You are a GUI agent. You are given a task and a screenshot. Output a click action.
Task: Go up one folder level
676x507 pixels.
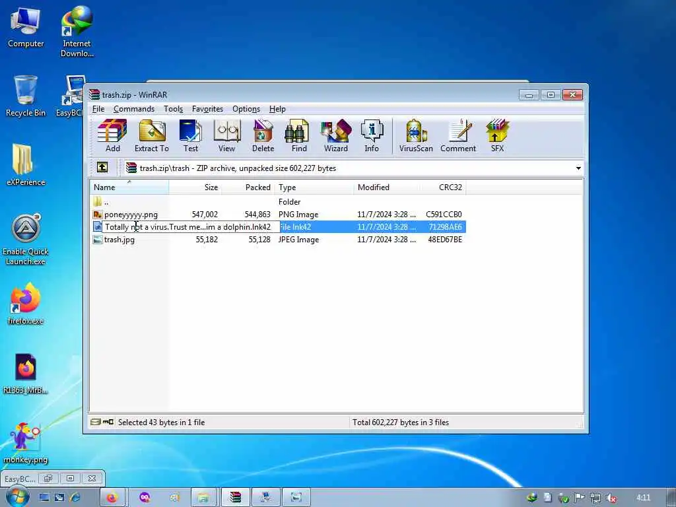[x=102, y=167]
